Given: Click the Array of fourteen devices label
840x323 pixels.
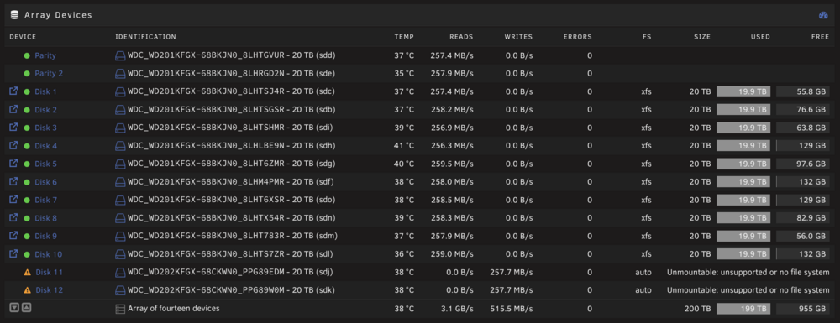Looking at the screenshot, I should coord(174,309).
